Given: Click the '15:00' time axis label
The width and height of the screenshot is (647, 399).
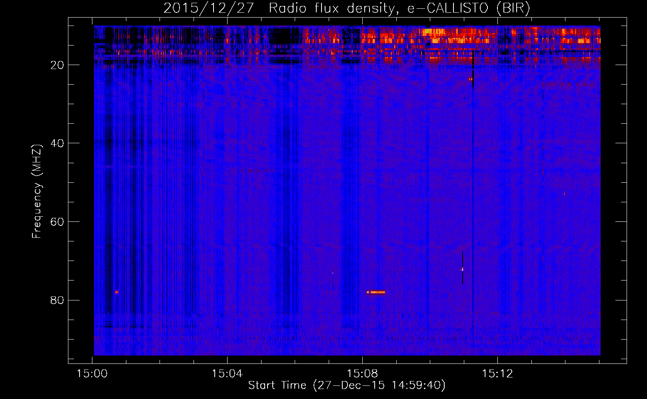Looking at the screenshot, I should click(92, 374).
